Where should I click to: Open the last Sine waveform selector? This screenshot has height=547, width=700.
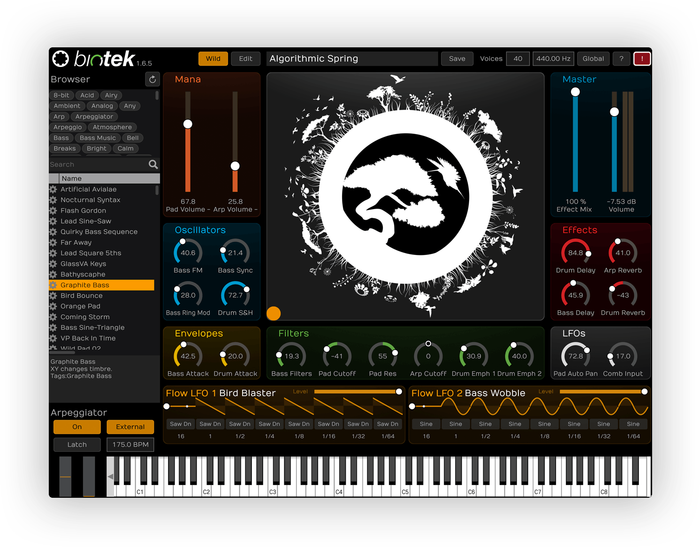(633, 424)
